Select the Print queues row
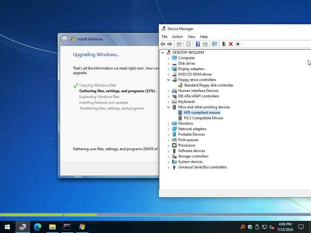 pyautogui.click(x=188, y=140)
